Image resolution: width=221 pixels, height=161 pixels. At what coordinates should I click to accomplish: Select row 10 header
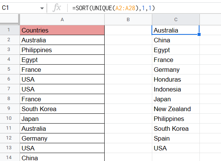point(9,118)
